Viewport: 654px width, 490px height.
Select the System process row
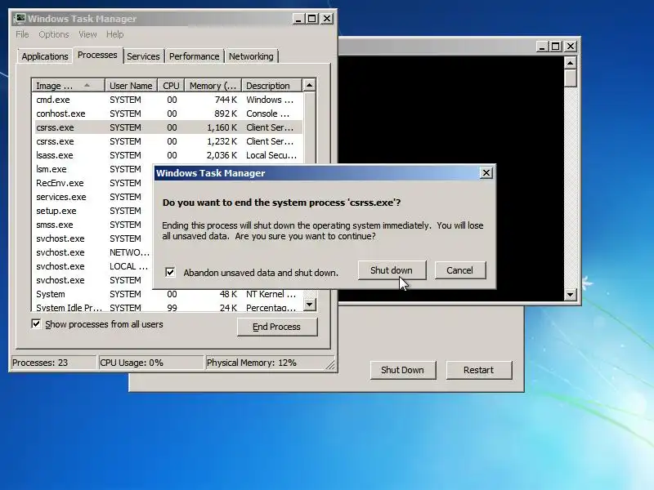point(168,294)
